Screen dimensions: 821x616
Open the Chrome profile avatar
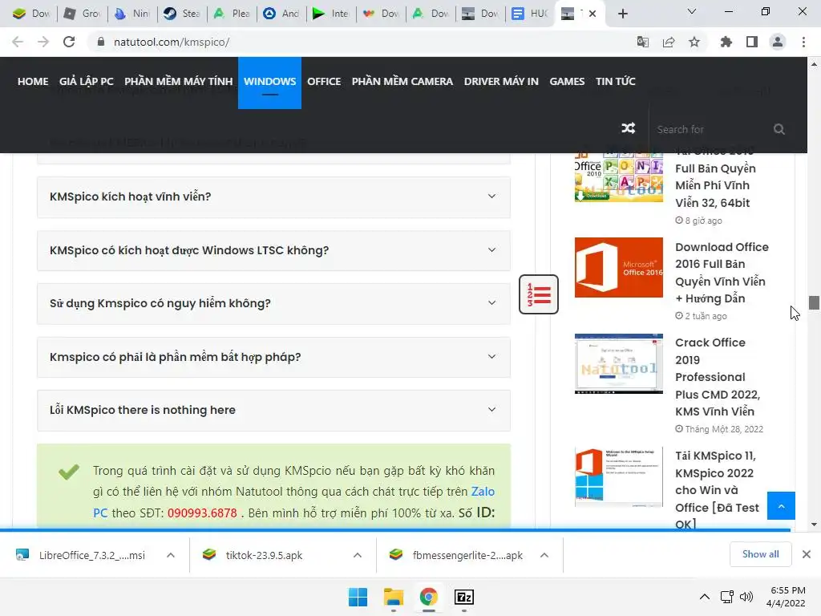[x=778, y=42]
